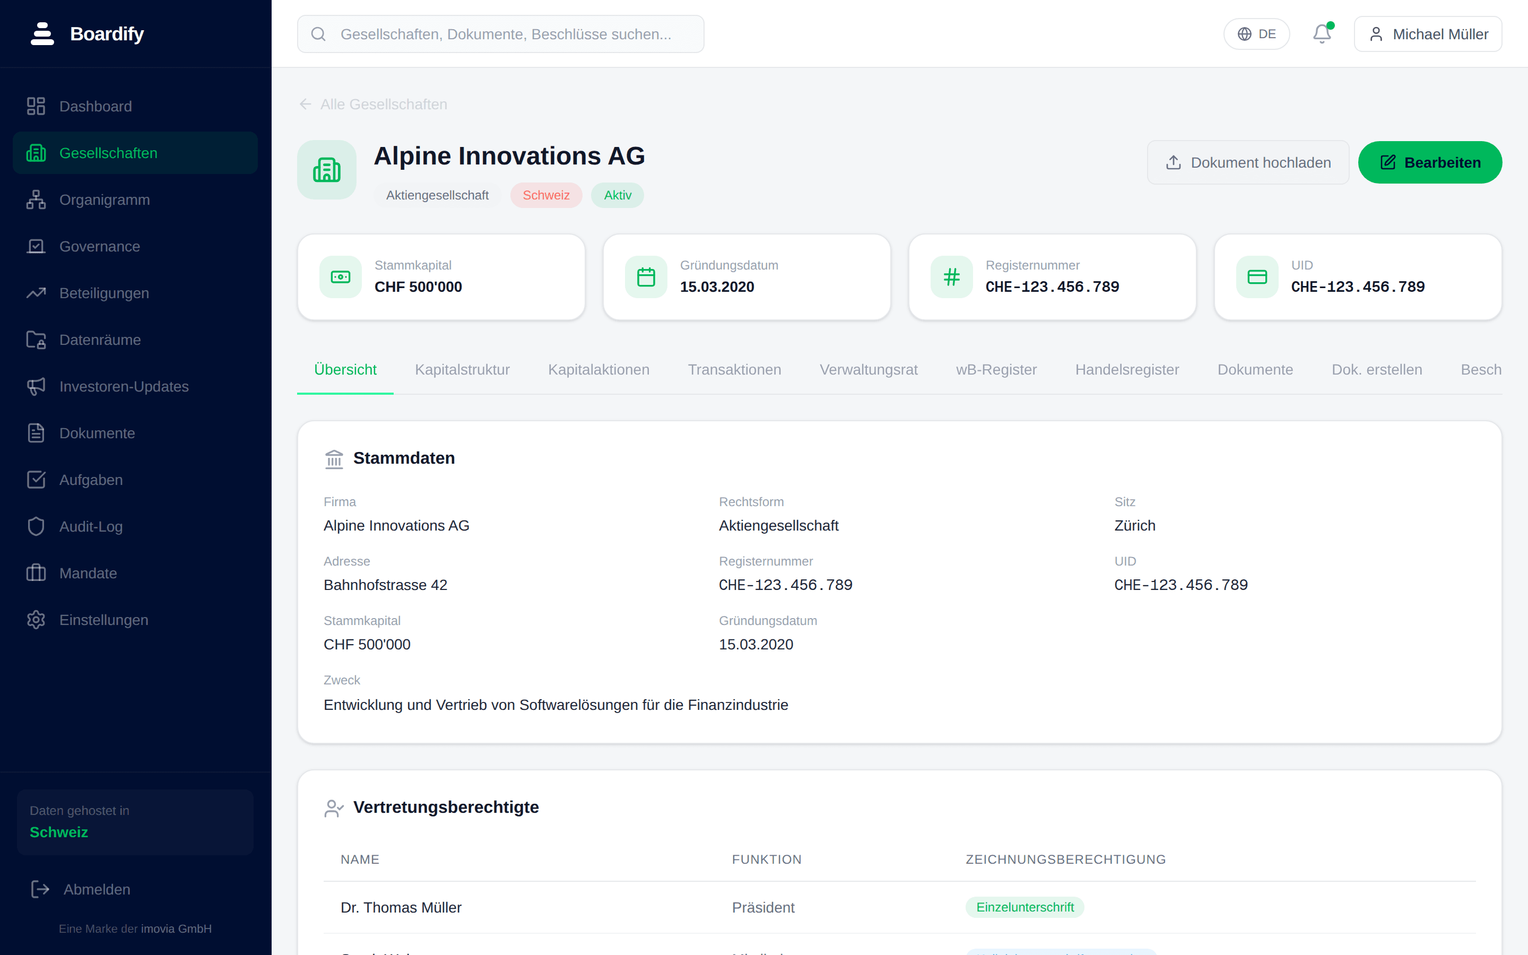Click the Abmelden logout icon

(x=40, y=889)
